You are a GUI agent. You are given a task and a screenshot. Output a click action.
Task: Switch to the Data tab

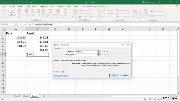click(x=52, y=7)
